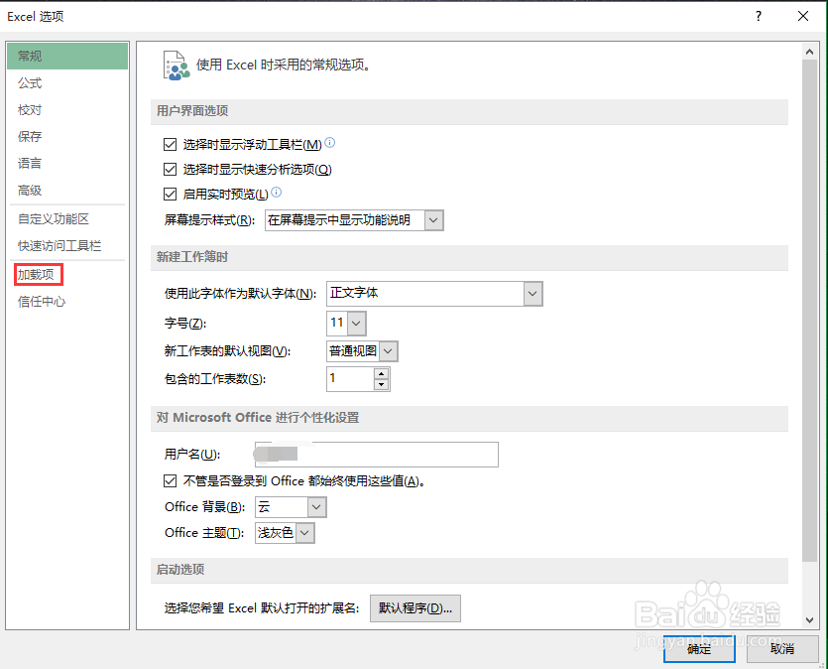
Task: Open the Office 主题 dropdown
Action: tap(304, 533)
